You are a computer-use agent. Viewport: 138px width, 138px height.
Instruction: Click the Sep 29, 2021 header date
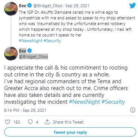pos(78,6)
